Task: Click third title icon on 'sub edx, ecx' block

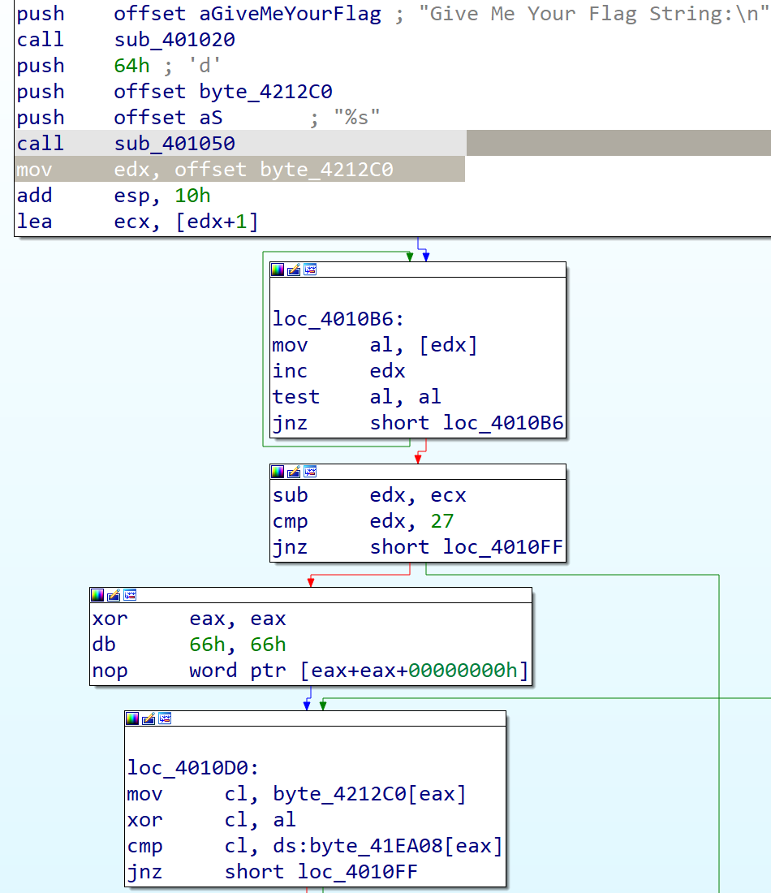Action: [309, 472]
